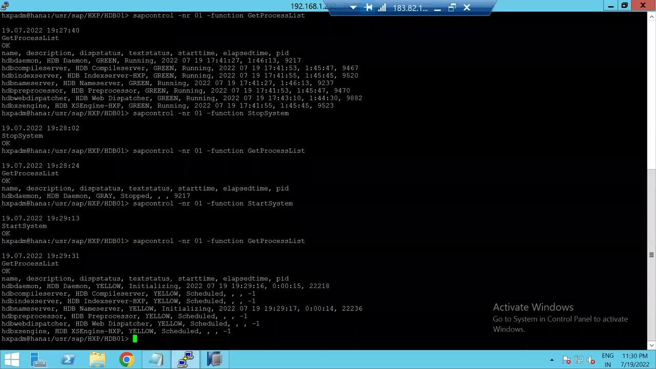Image resolution: width=656 pixels, height=369 pixels.
Task: Click the 183.82.1... address label
Action: coord(410,8)
